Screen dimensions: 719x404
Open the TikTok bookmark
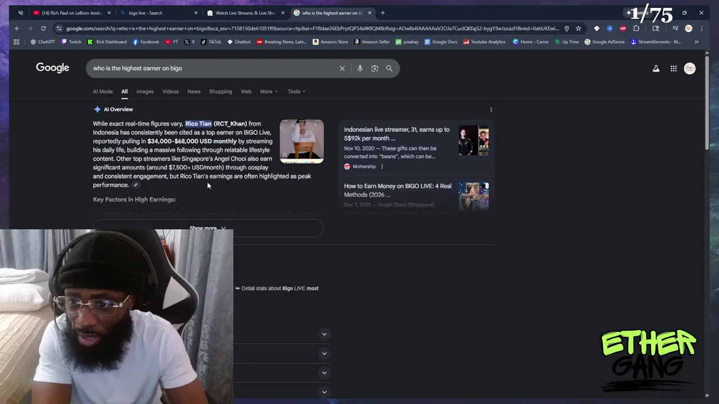coord(211,42)
